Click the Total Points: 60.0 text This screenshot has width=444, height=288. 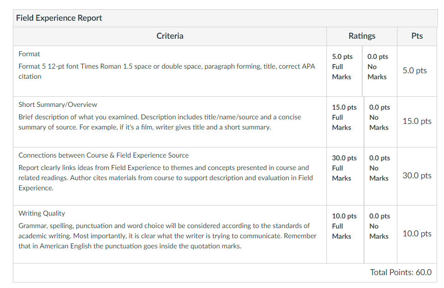(401, 272)
